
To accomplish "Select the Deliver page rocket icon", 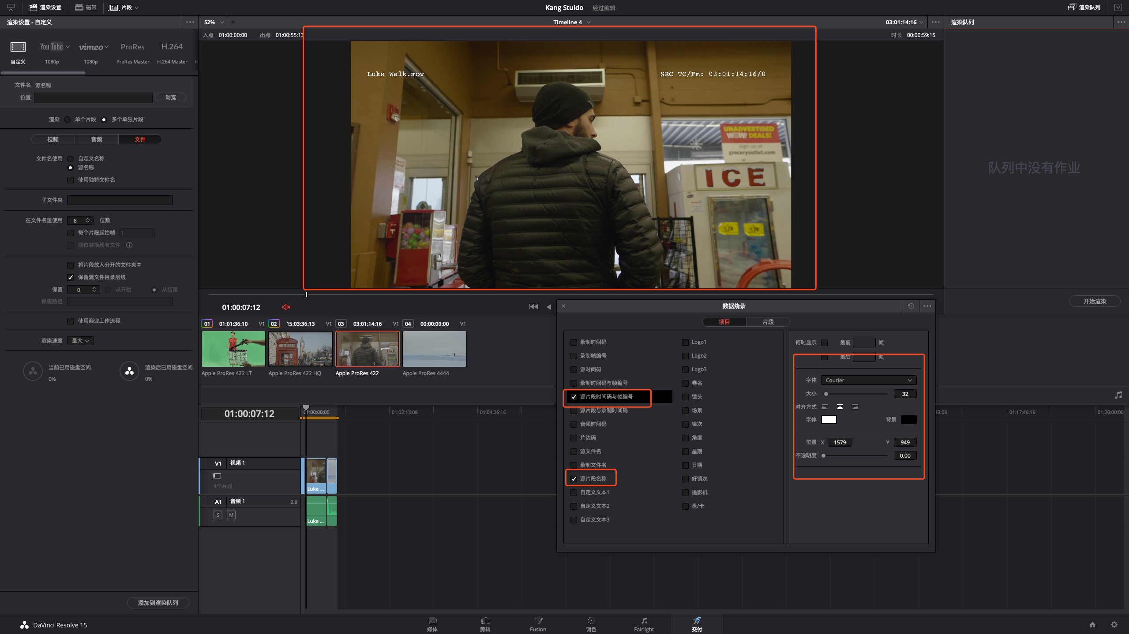I will [x=697, y=621].
